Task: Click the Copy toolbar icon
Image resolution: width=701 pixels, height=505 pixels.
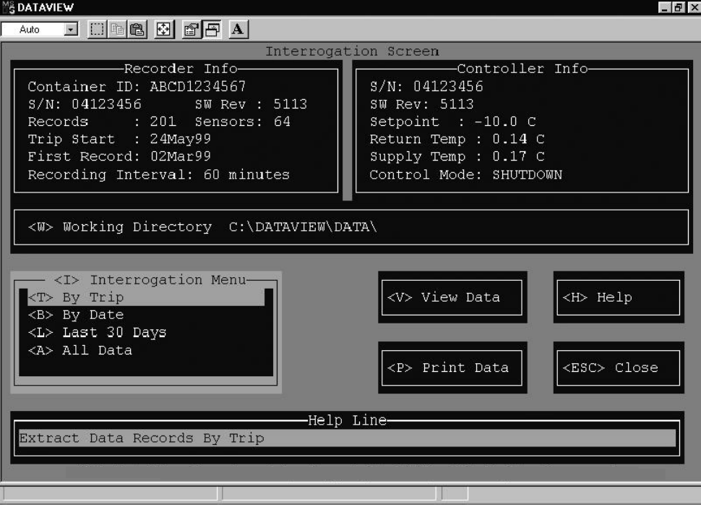Action: point(117,30)
